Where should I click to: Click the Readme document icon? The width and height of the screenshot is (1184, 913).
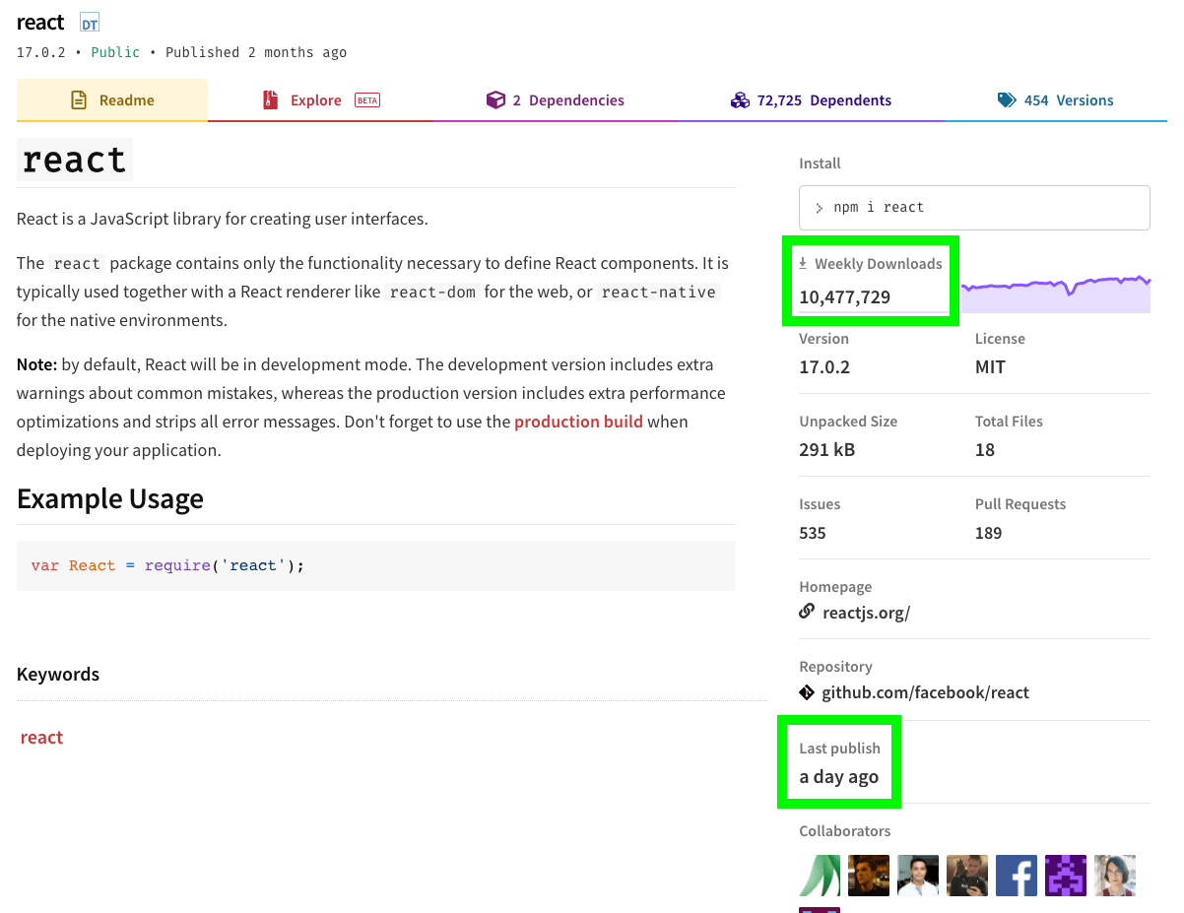coord(79,100)
